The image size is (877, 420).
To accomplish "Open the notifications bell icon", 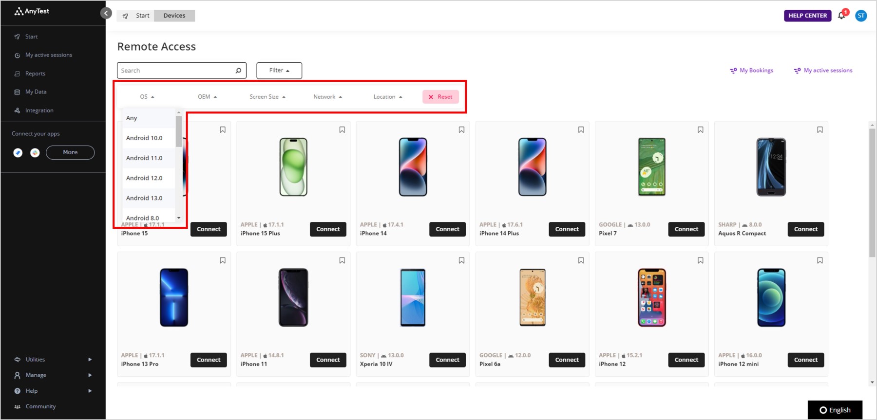I will 841,16.
